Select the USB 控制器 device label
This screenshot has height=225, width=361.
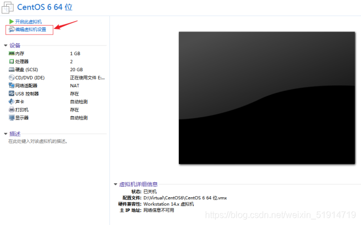(x=27, y=94)
